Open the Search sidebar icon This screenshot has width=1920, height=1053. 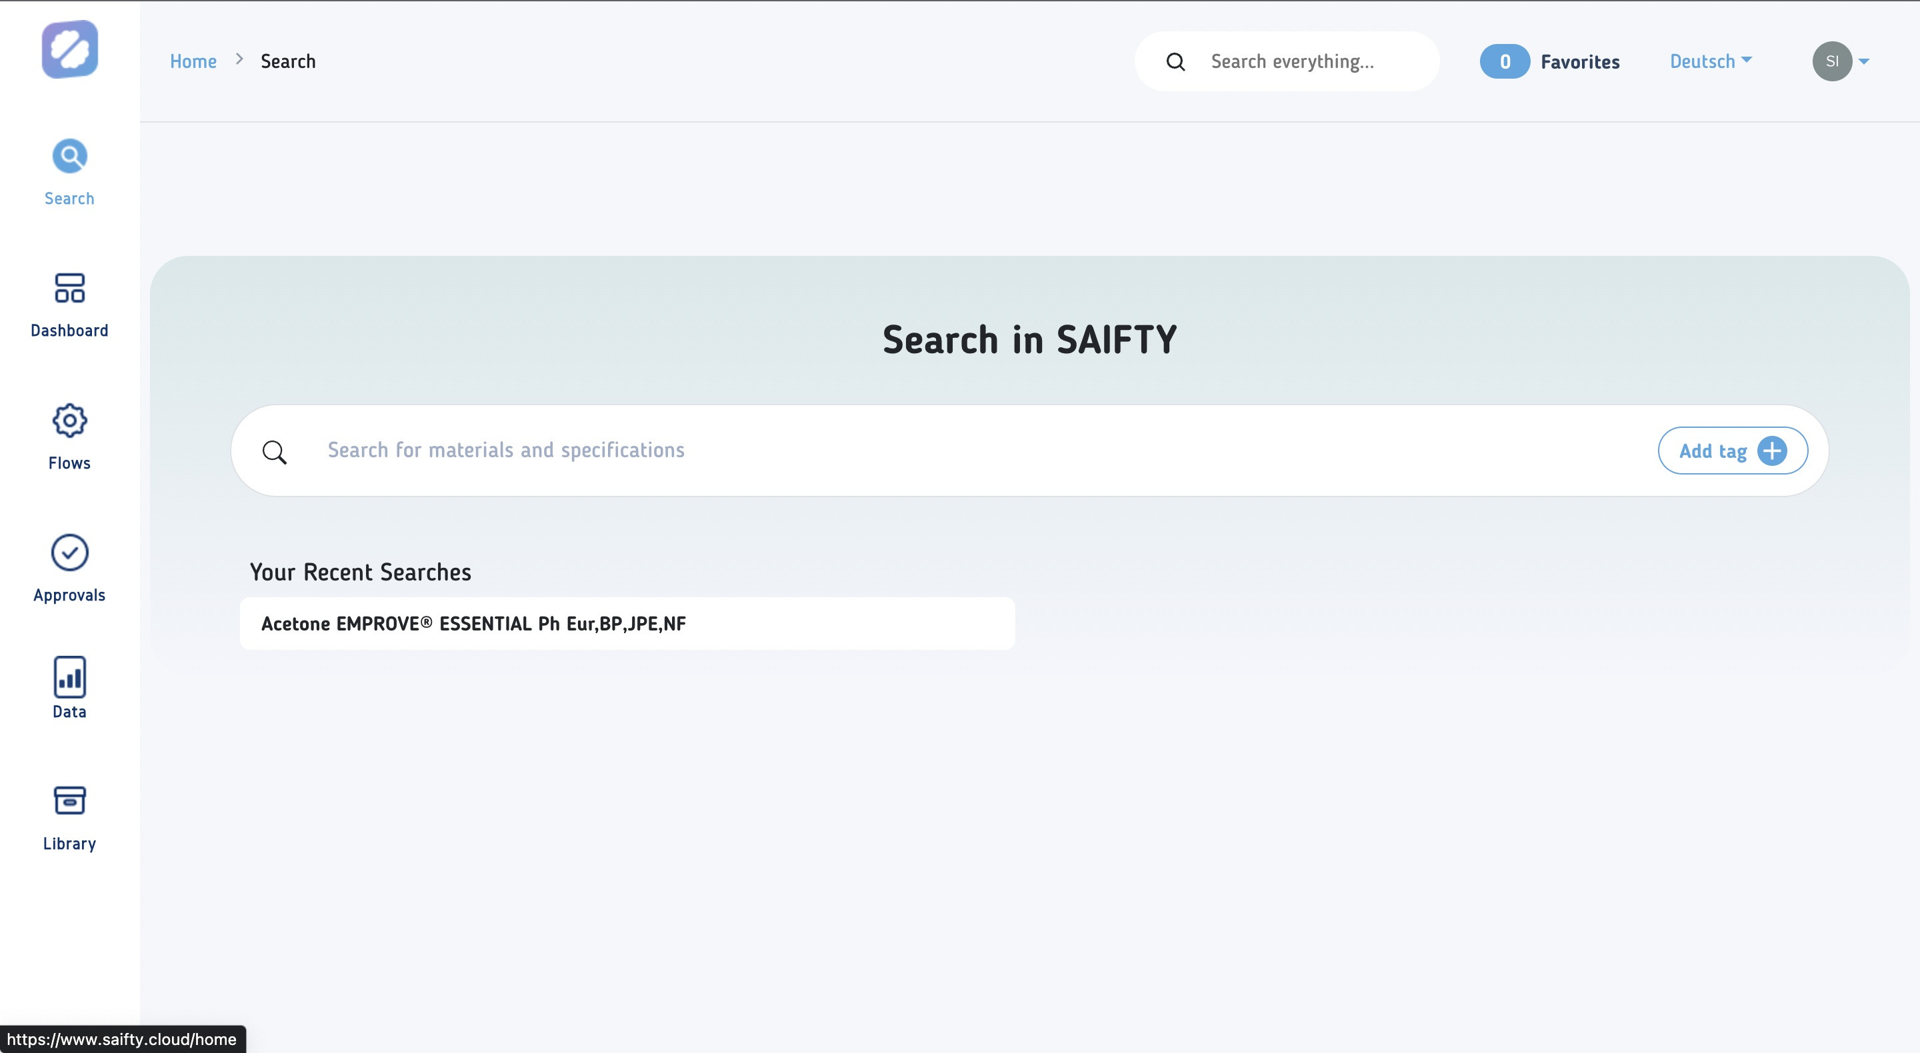69,156
